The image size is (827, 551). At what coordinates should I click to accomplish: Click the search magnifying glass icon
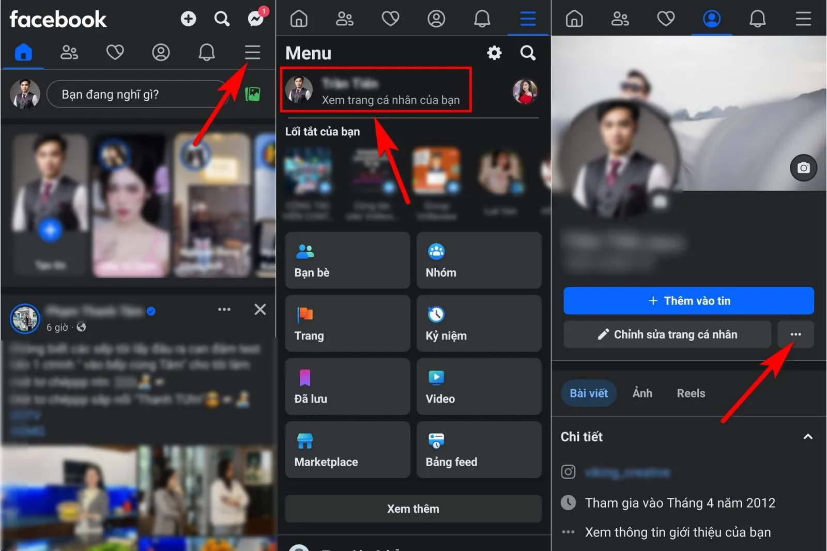(222, 19)
